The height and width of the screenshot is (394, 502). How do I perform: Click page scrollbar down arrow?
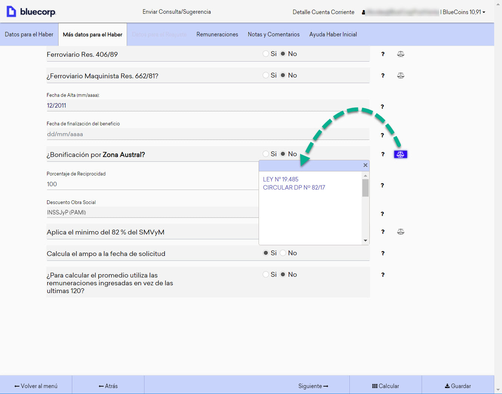(498, 390)
